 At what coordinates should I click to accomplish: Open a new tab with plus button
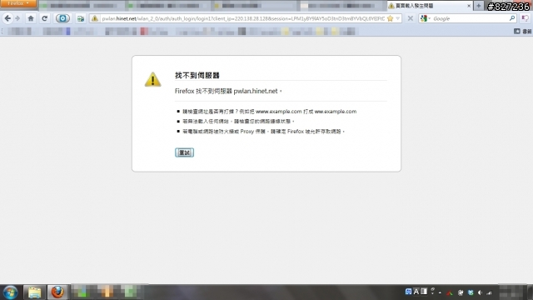click(x=479, y=6)
